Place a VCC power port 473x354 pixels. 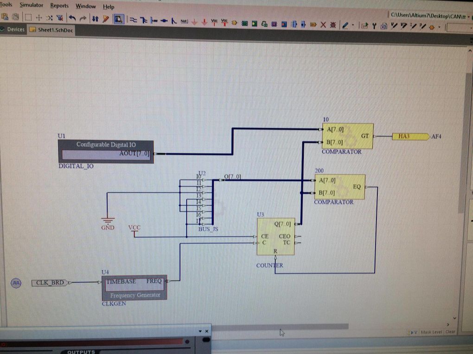pos(214,19)
